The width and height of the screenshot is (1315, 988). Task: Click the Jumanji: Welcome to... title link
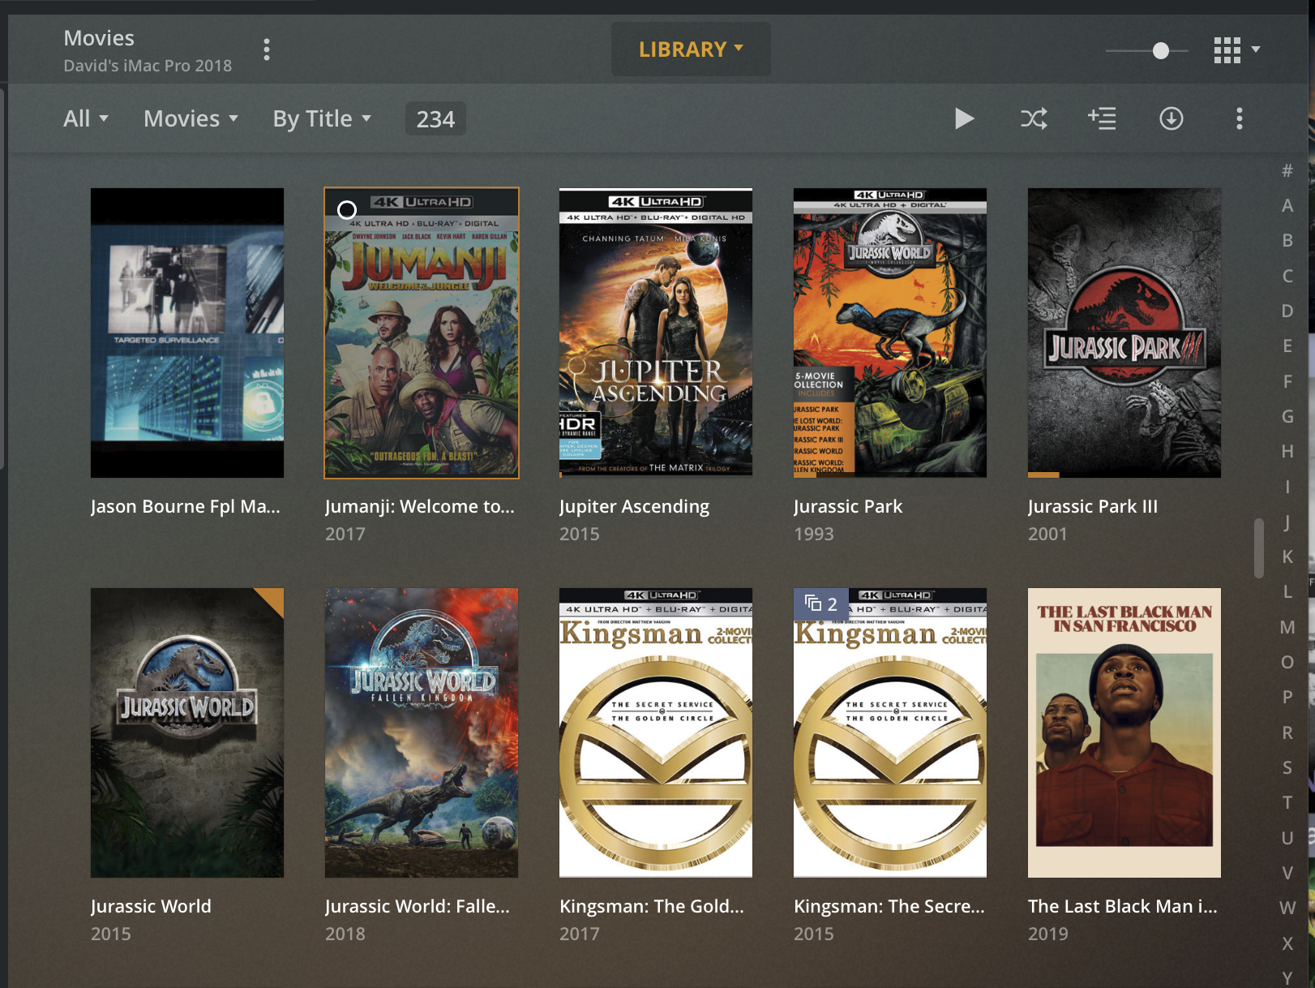pyautogui.click(x=420, y=506)
